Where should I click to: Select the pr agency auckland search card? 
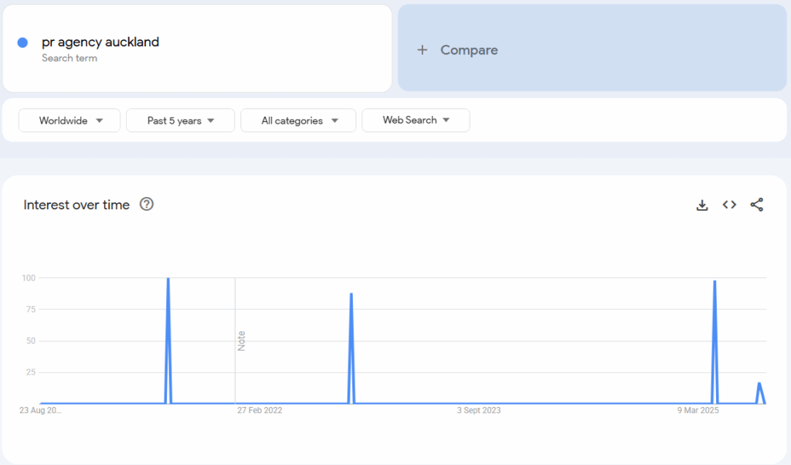198,48
